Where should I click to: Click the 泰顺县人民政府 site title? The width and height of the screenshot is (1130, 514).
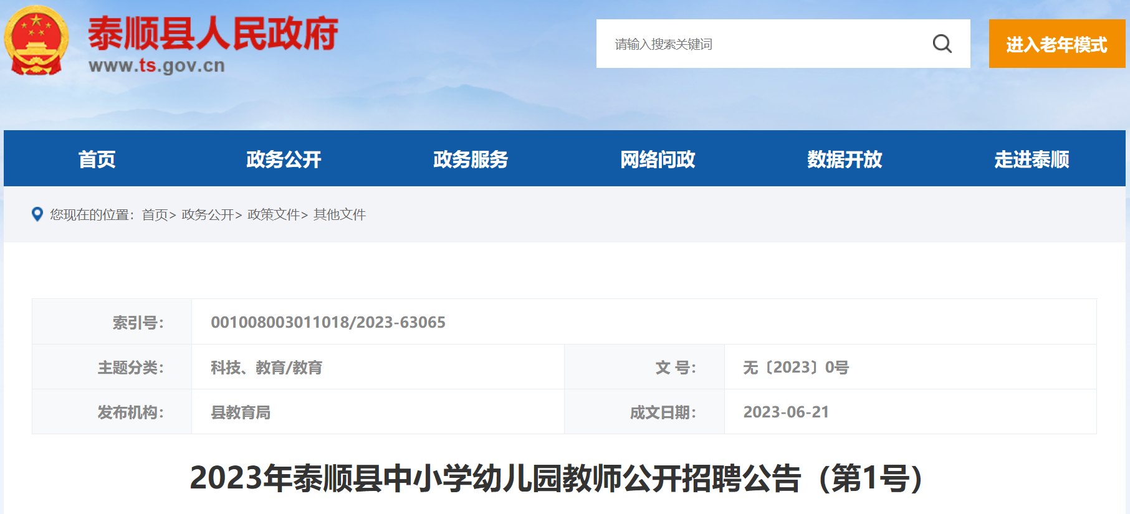pos(213,33)
